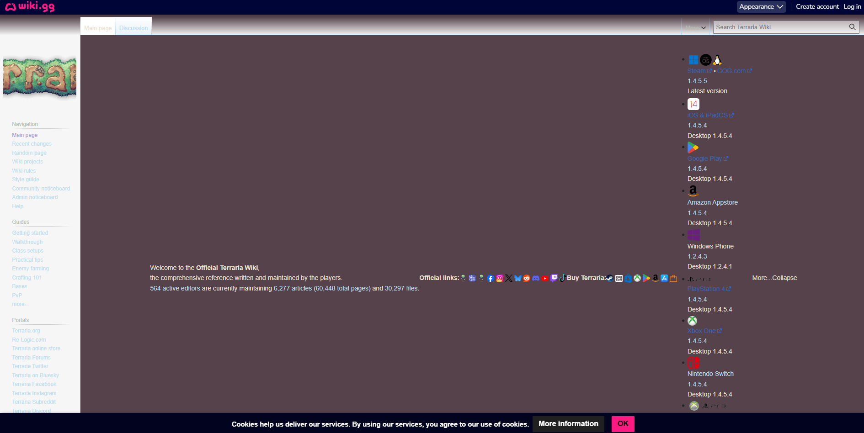Open the Getting started guide

(30, 233)
